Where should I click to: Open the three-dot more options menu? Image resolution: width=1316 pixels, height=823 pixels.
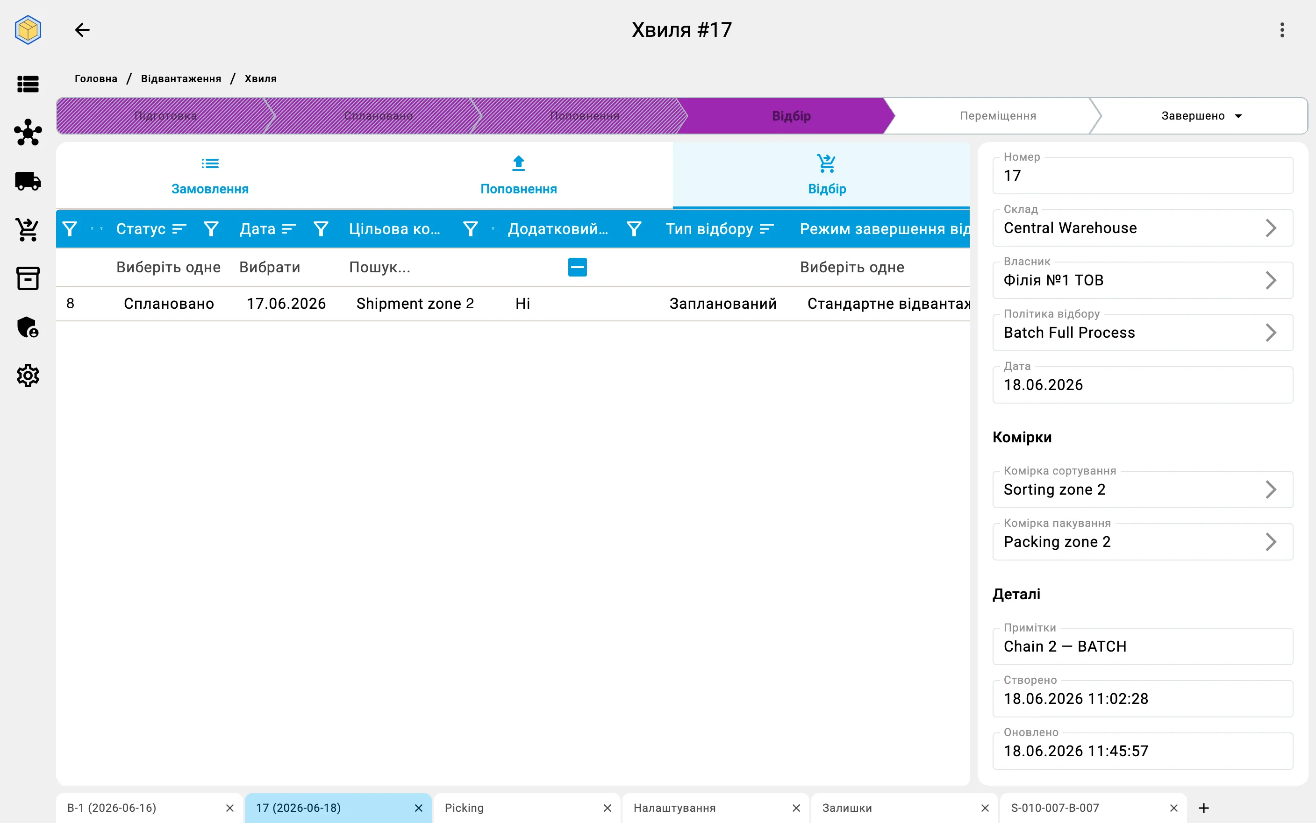click(x=1282, y=30)
